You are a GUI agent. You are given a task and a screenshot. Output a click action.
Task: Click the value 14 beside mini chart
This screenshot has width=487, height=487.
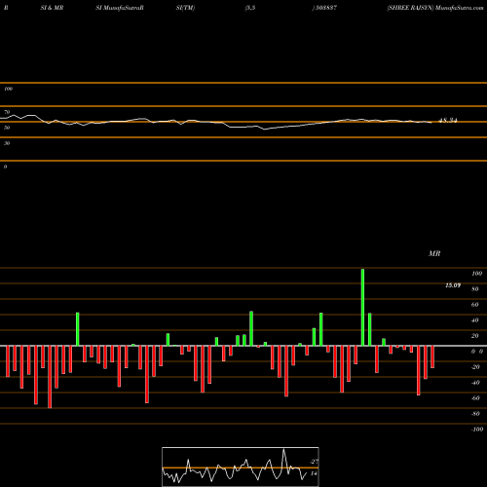pos(314,473)
